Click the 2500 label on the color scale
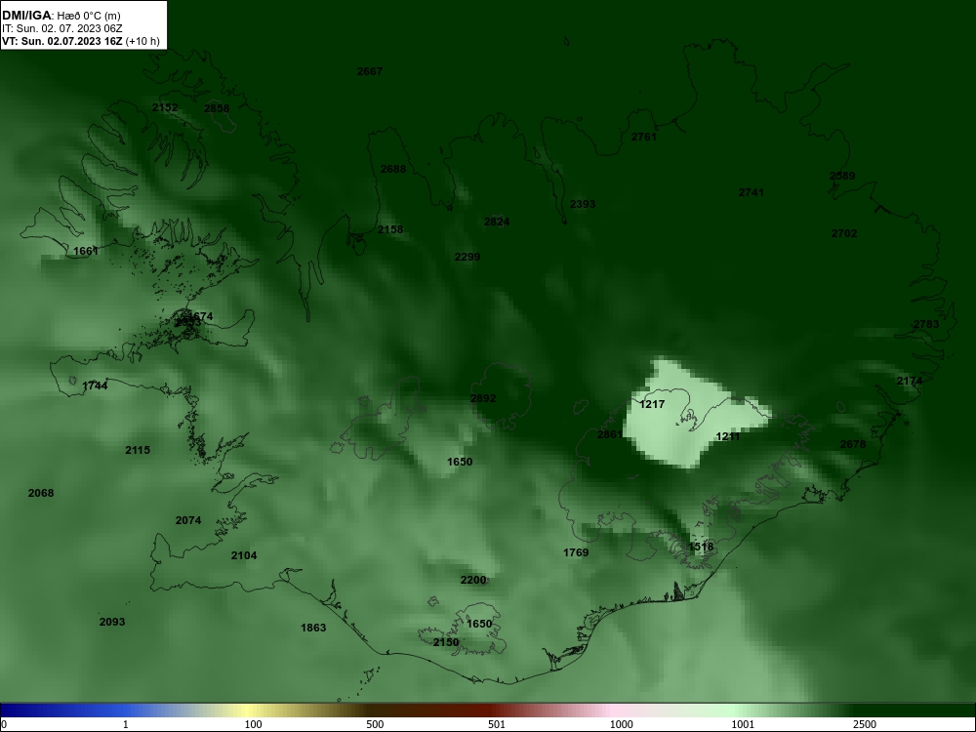The width and height of the screenshot is (976, 732). pos(865,725)
